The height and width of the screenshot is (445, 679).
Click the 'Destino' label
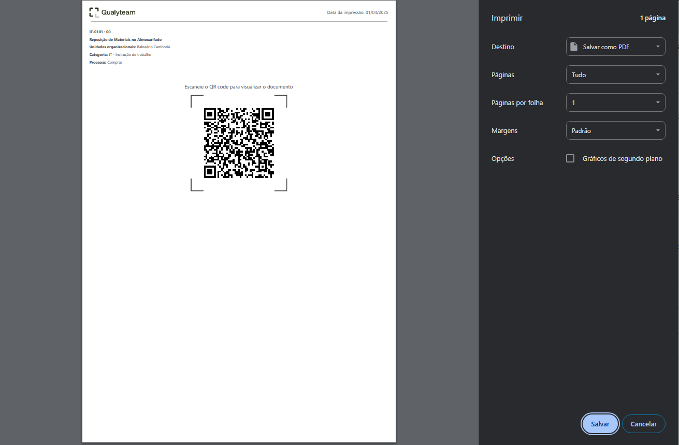point(503,47)
